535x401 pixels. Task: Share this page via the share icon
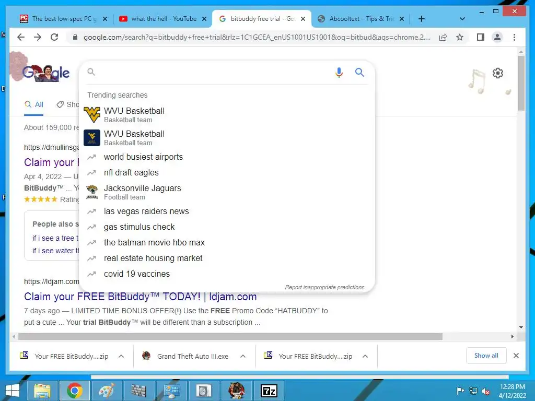pyautogui.click(x=443, y=37)
